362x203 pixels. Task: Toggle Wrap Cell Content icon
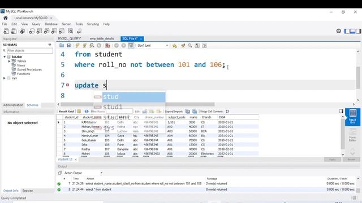click(x=227, y=112)
